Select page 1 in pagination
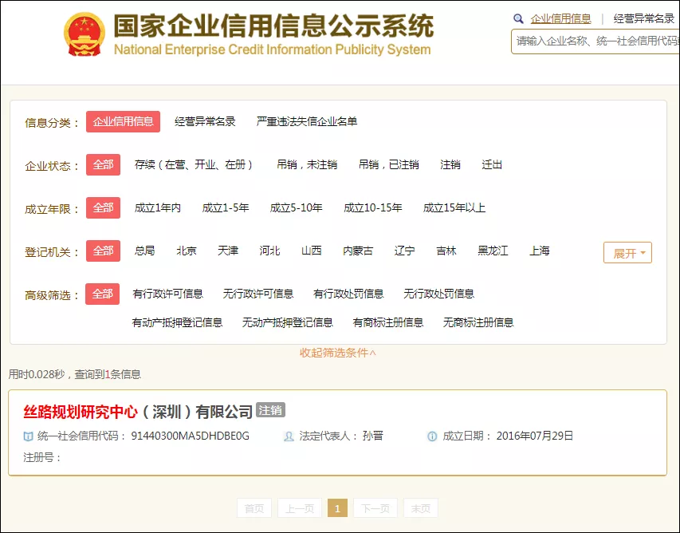The image size is (680, 533). [337, 508]
